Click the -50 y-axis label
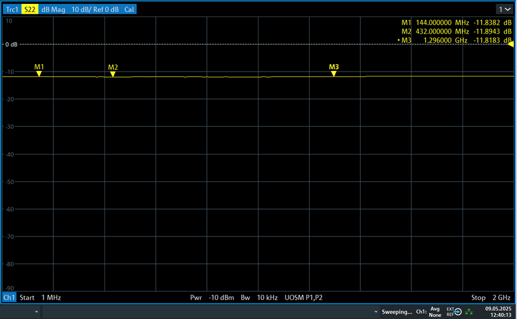517x319 pixels. (9, 182)
